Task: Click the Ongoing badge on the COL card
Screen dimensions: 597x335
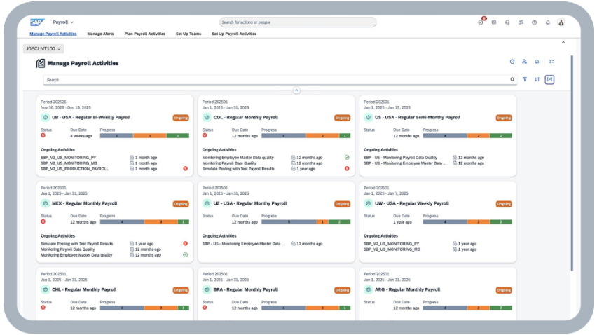Action: pyautogui.click(x=342, y=118)
